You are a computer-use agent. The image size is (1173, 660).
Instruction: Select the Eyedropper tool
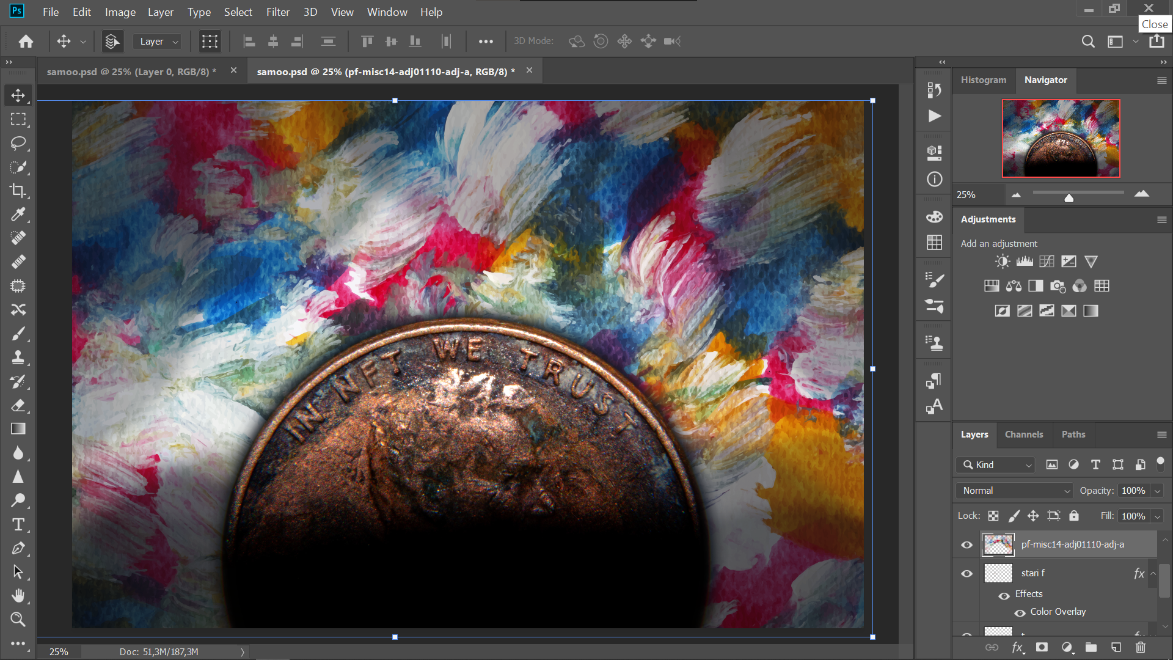pyautogui.click(x=18, y=215)
